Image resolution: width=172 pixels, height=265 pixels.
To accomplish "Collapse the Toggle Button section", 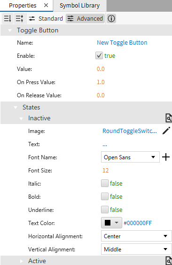I will (10, 31).
